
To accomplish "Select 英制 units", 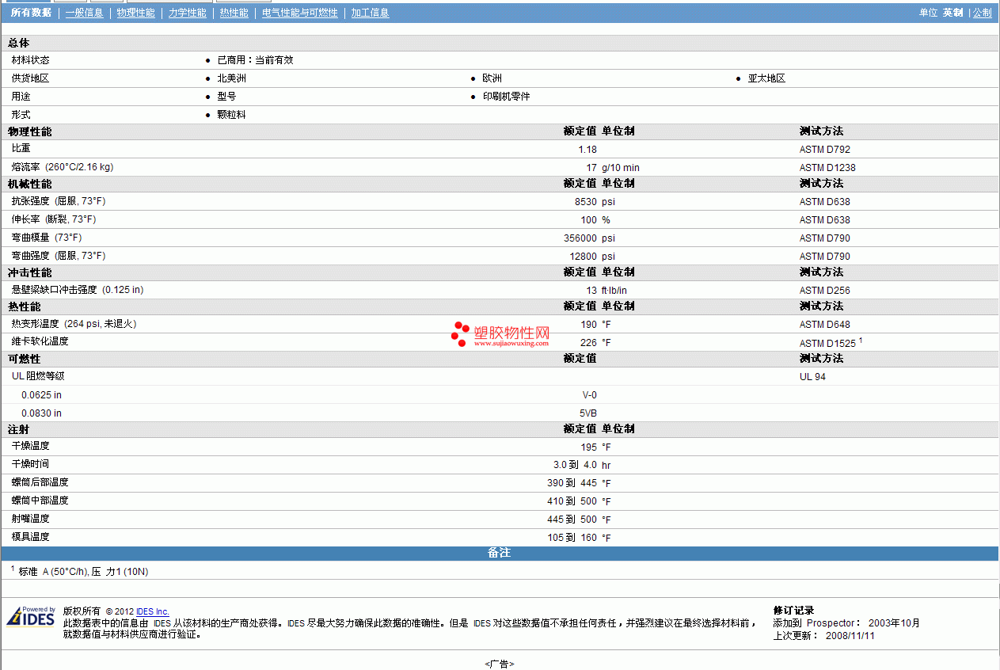I will coord(952,13).
